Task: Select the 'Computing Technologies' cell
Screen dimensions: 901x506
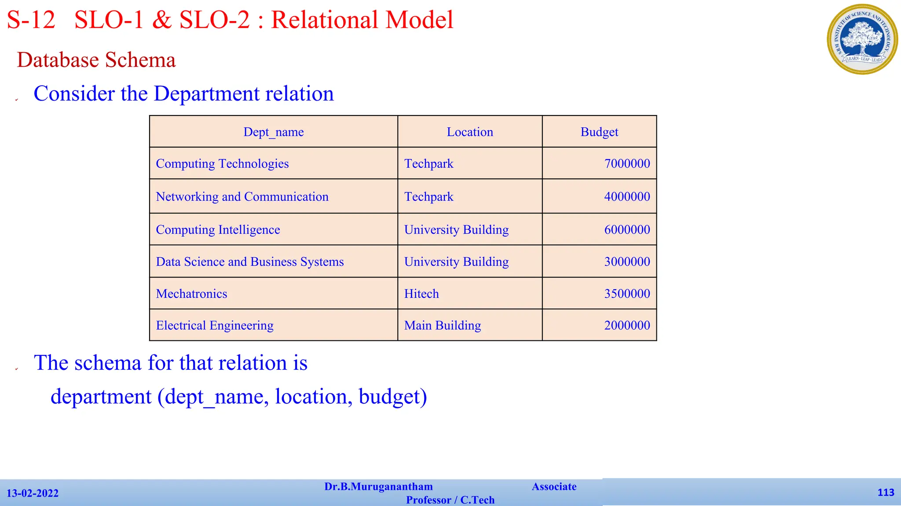Action: pos(274,163)
